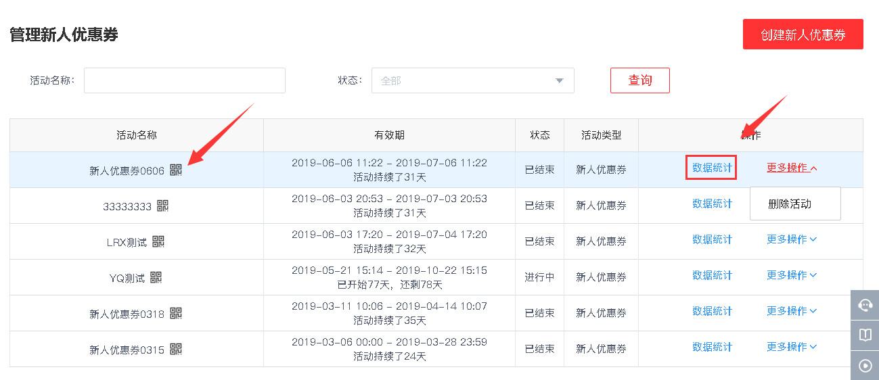Click QR code icon next to YQ测试
Viewport: 879px width, 380px height.
(x=156, y=277)
